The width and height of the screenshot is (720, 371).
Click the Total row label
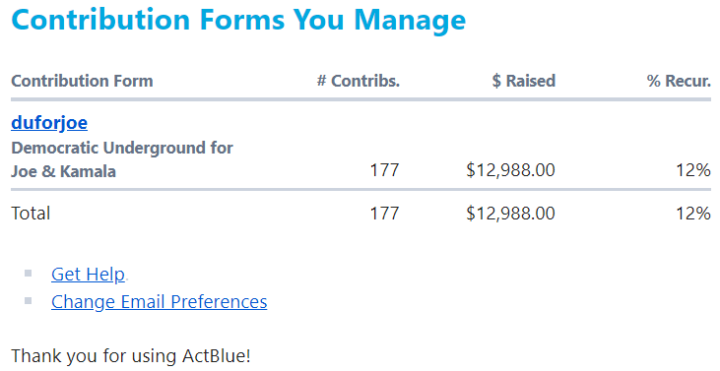31,214
